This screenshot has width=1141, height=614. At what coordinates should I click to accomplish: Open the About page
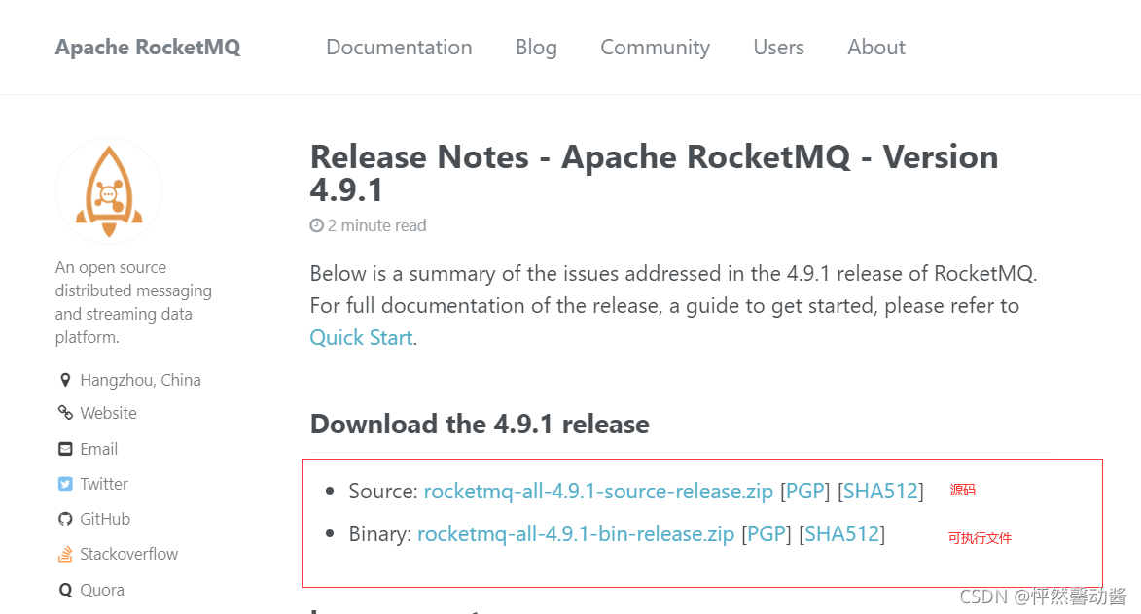click(876, 48)
